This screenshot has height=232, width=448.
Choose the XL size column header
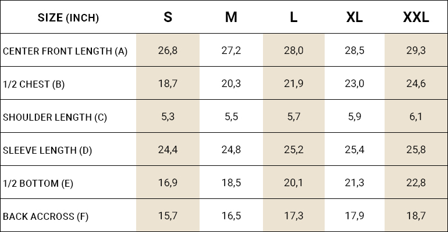coord(354,17)
